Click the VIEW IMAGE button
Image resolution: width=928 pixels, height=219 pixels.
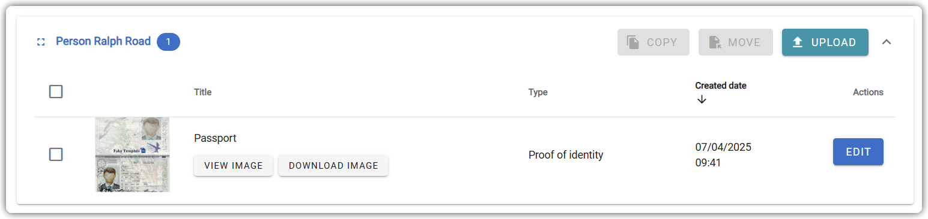pyautogui.click(x=234, y=166)
